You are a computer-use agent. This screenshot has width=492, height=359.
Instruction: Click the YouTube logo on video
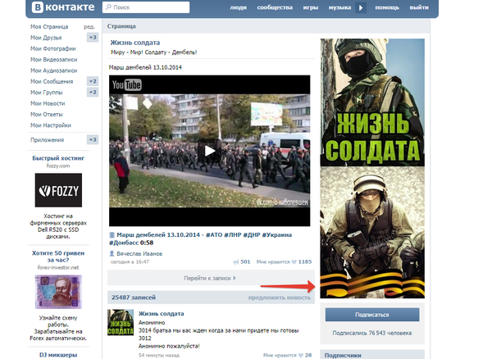pos(127,85)
